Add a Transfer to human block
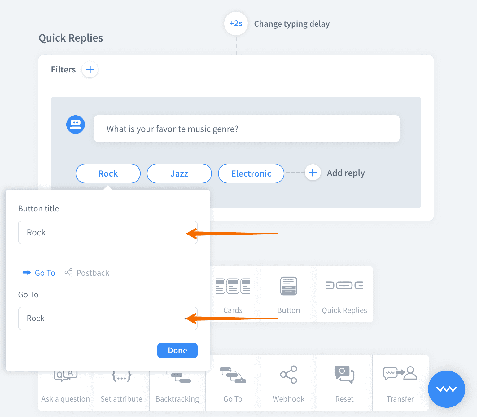This screenshot has height=417, width=477. [x=400, y=383]
